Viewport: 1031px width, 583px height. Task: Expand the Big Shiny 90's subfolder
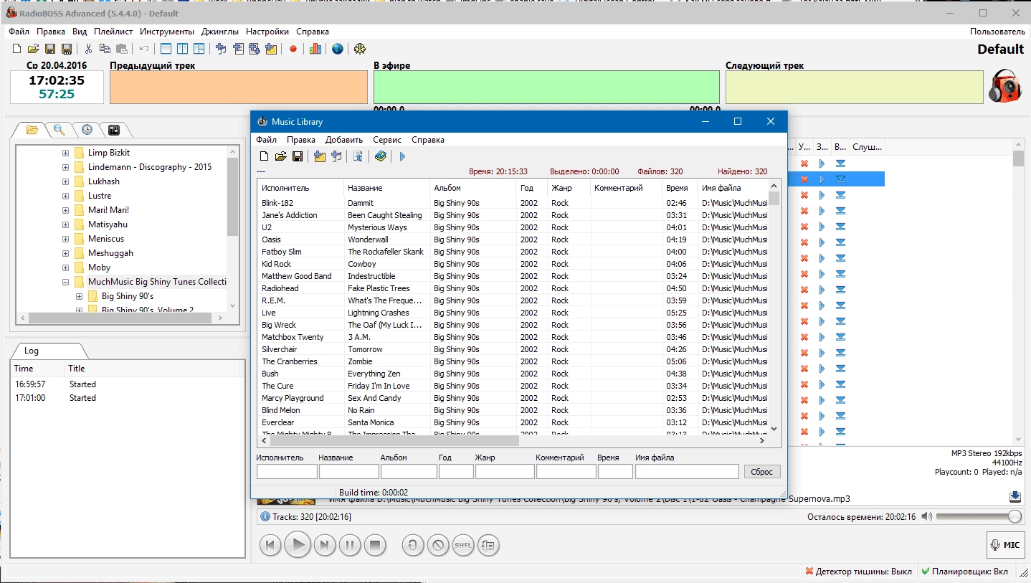click(x=80, y=296)
